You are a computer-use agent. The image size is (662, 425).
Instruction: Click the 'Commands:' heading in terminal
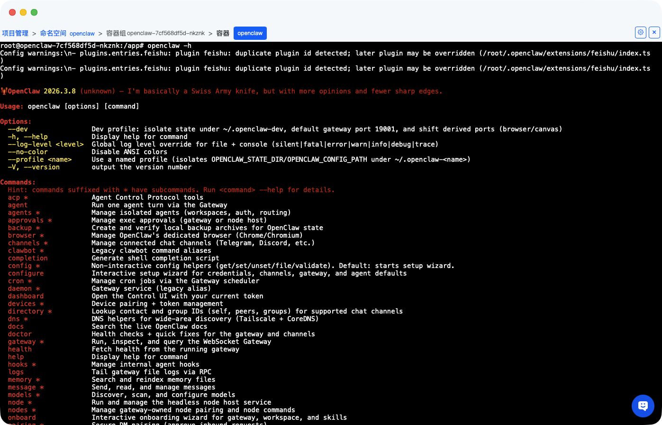coord(18,182)
